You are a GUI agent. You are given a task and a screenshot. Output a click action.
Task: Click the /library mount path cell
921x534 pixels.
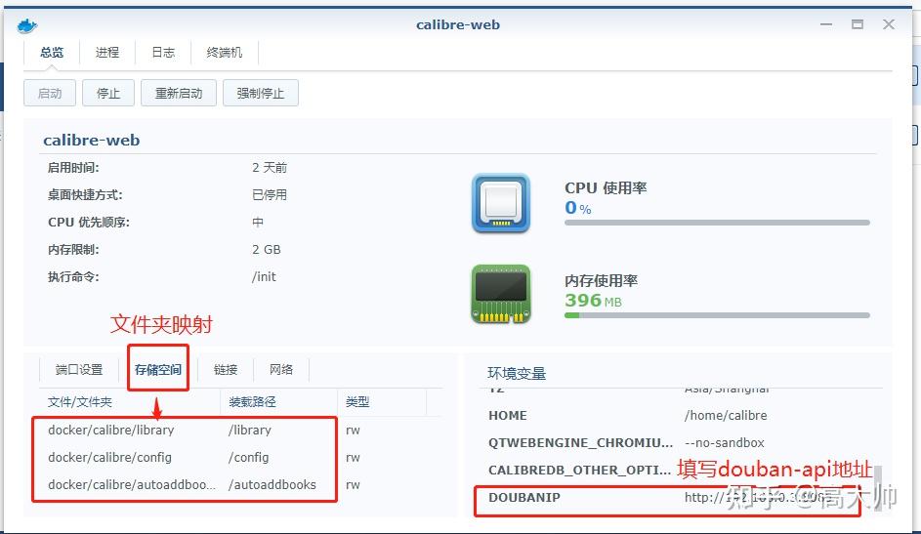250,431
